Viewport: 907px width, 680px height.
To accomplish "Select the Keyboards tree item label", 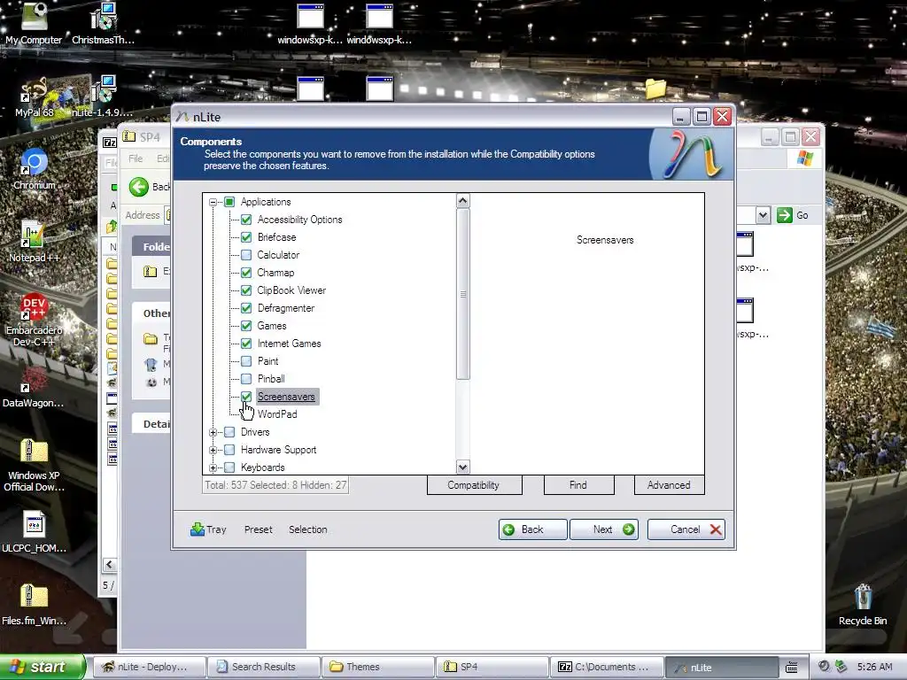I will (x=262, y=467).
